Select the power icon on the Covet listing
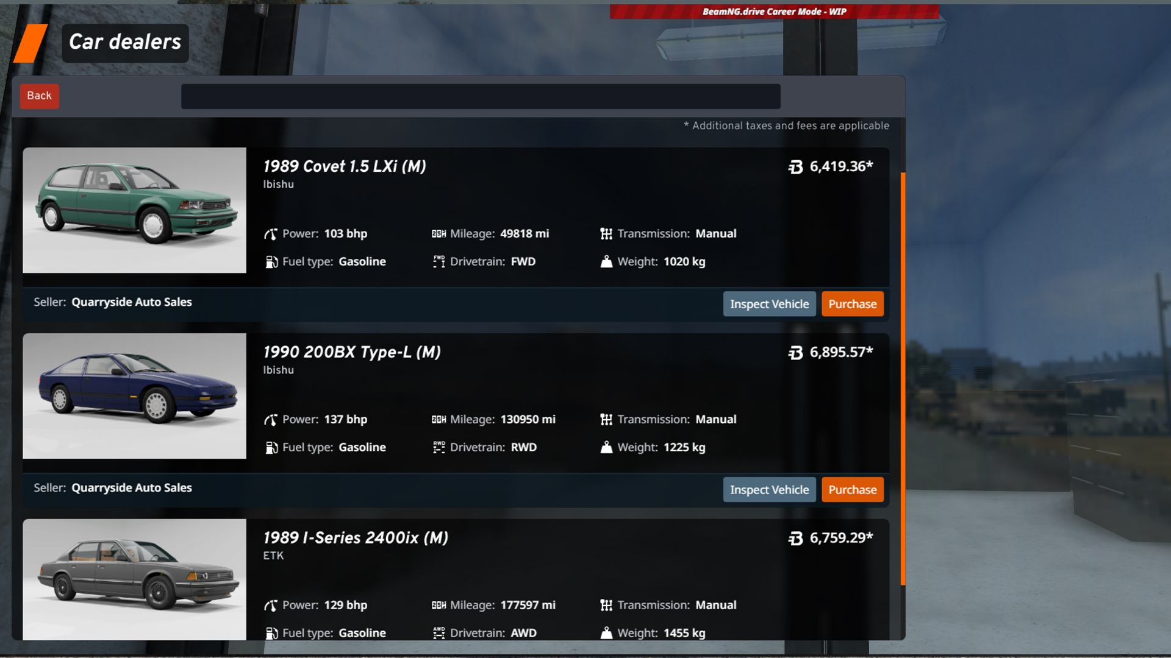This screenshot has height=658, width=1171. click(271, 233)
